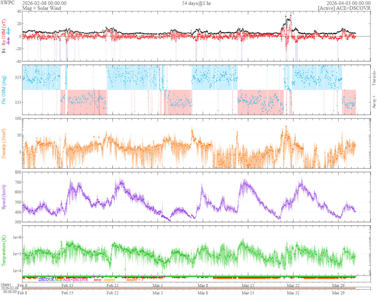Click the Bt spike near Mar 21

(x=291, y=12)
